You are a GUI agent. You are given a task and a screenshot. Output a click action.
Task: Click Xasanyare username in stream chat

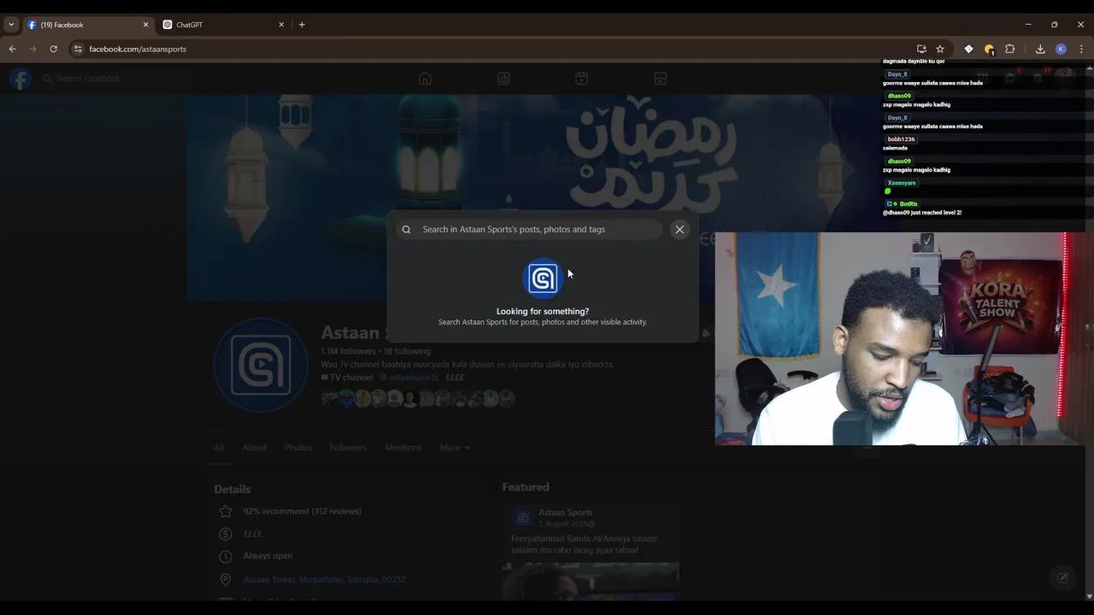tap(902, 183)
